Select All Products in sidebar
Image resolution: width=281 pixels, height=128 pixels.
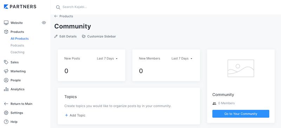20,38
